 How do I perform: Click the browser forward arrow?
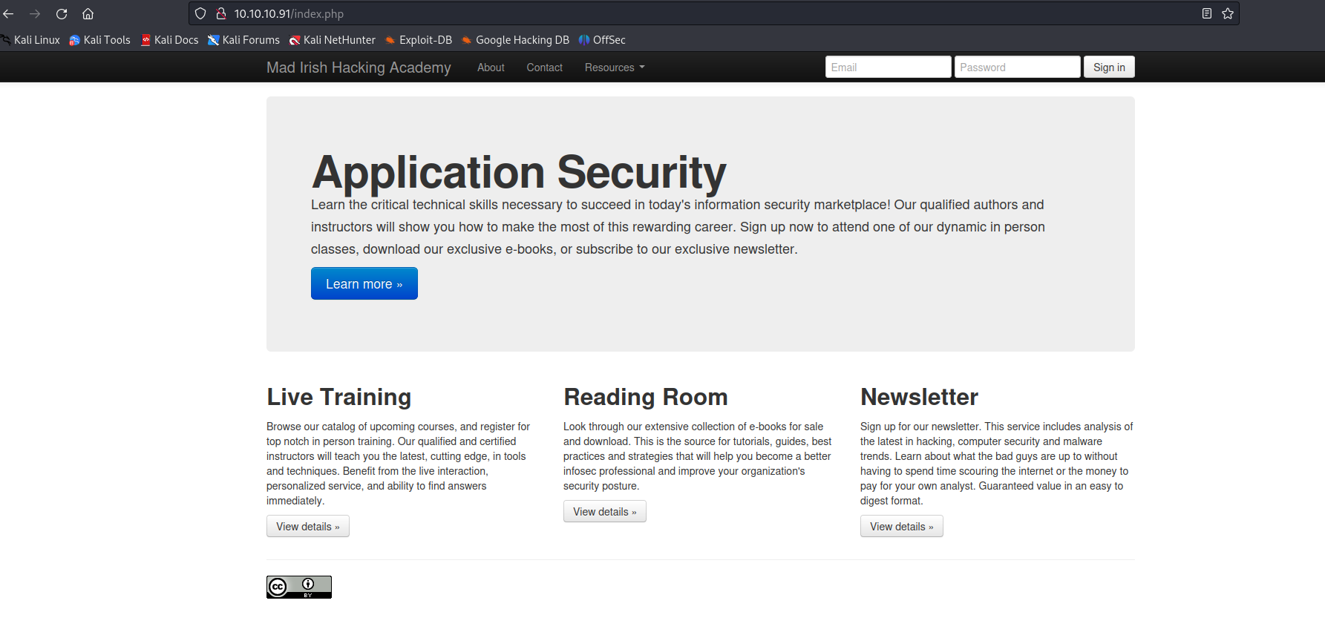click(35, 13)
